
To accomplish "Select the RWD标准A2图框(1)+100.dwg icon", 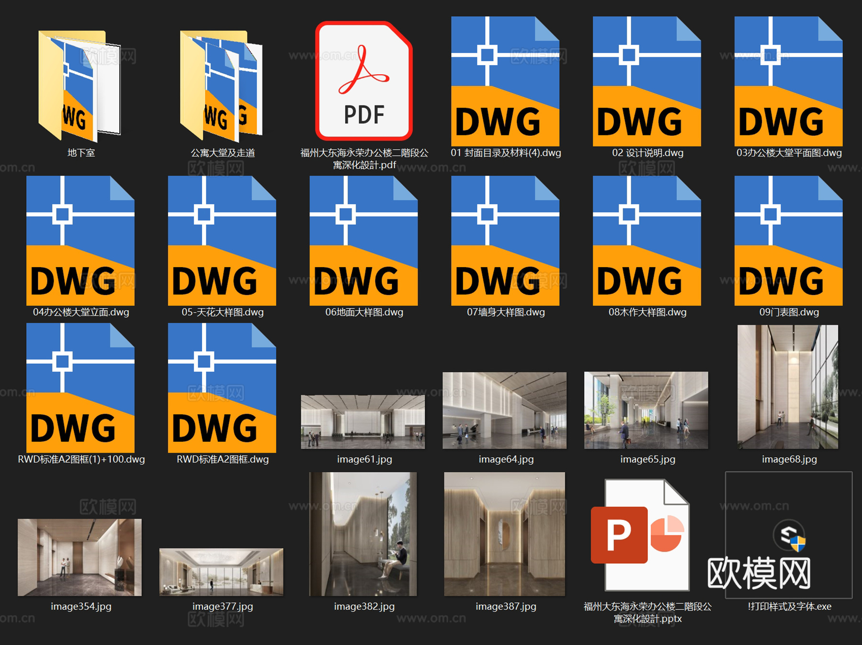I will (80, 388).
